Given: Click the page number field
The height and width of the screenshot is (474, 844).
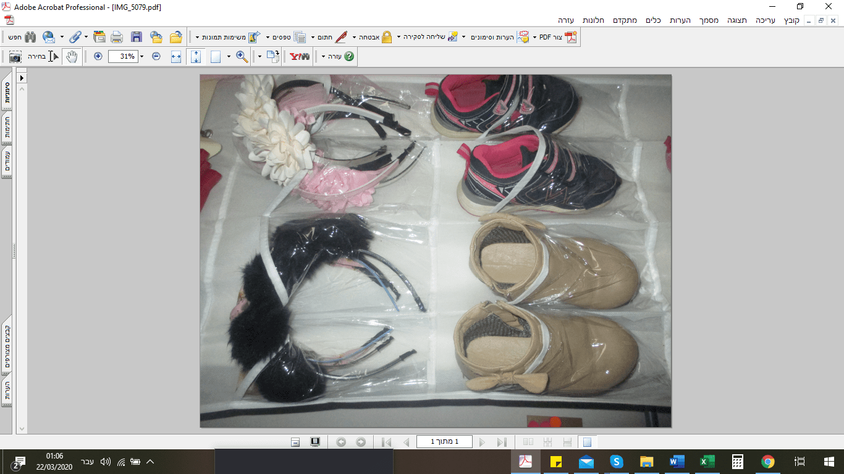Looking at the screenshot, I should 444,442.
